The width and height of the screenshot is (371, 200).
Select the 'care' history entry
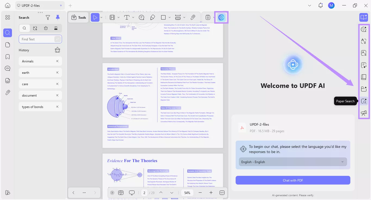pyautogui.click(x=40, y=84)
